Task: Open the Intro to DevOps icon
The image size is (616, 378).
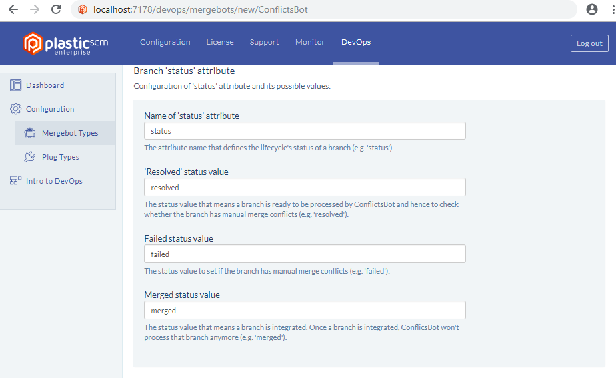Action: (x=16, y=181)
